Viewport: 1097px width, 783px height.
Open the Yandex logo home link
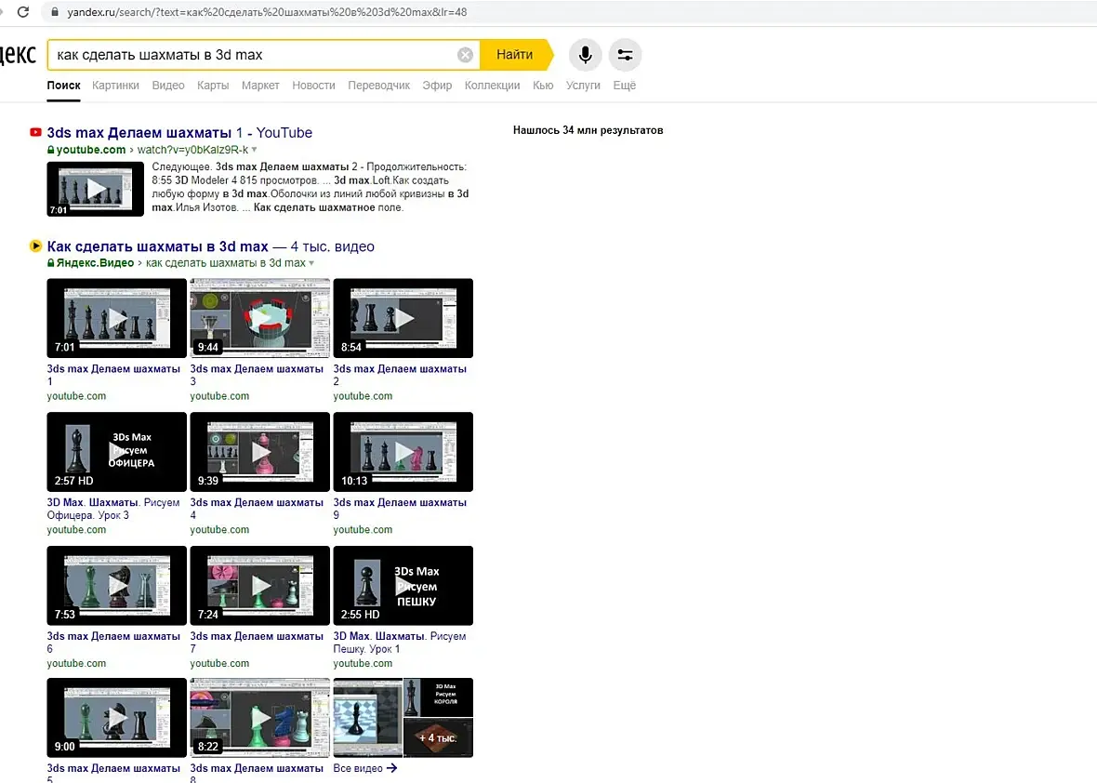click(x=19, y=55)
